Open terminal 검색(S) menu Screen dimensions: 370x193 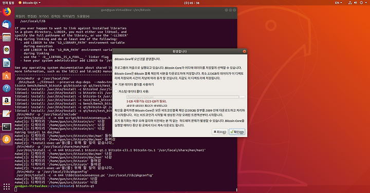(55, 16)
